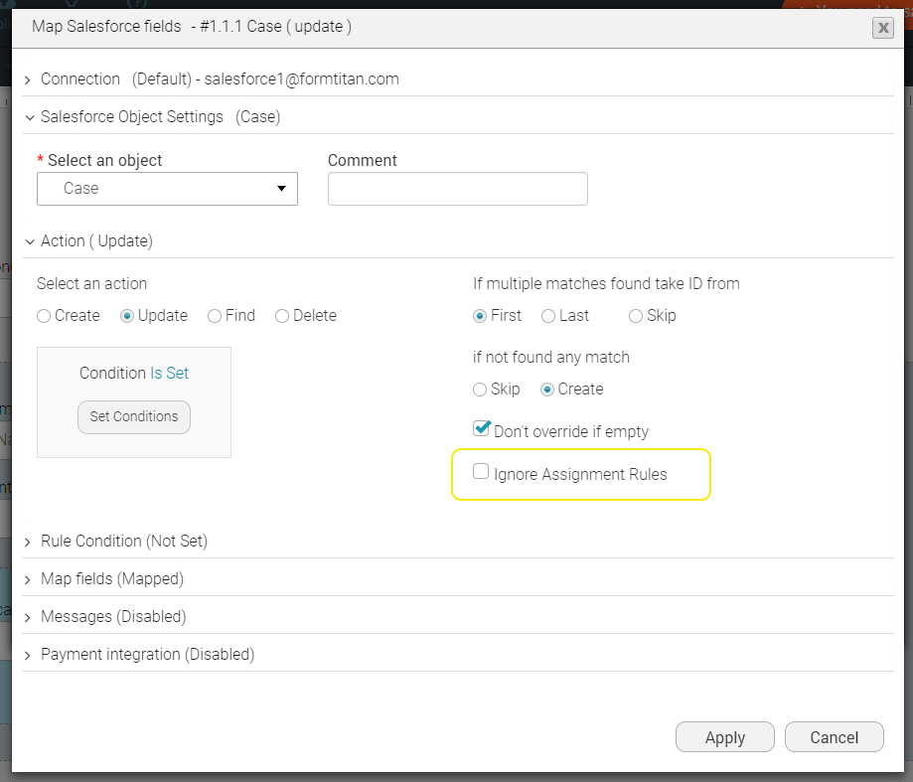913x782 pixels.
Task: Click the Cancel button
Action: pos(835,737)
